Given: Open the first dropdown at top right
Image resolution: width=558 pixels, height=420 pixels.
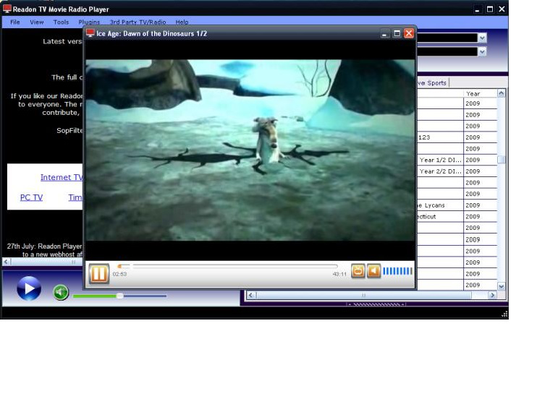Looking at the screenshot, I should pos(482,38).
